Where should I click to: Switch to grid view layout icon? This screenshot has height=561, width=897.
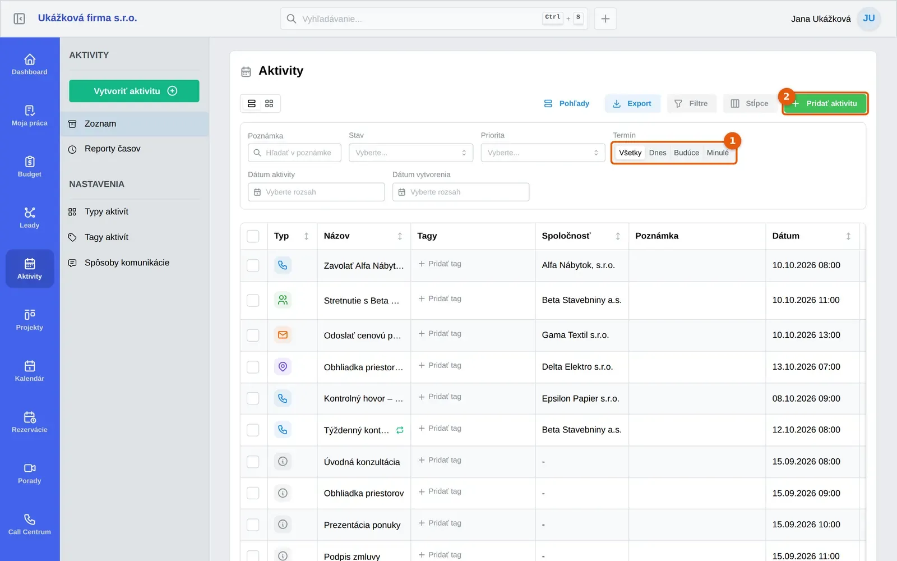coord(269,103)
